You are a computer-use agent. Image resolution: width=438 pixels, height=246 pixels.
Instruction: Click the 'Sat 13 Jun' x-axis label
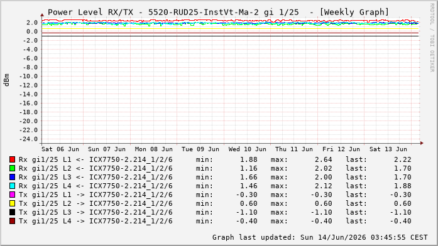pos(388,149)
